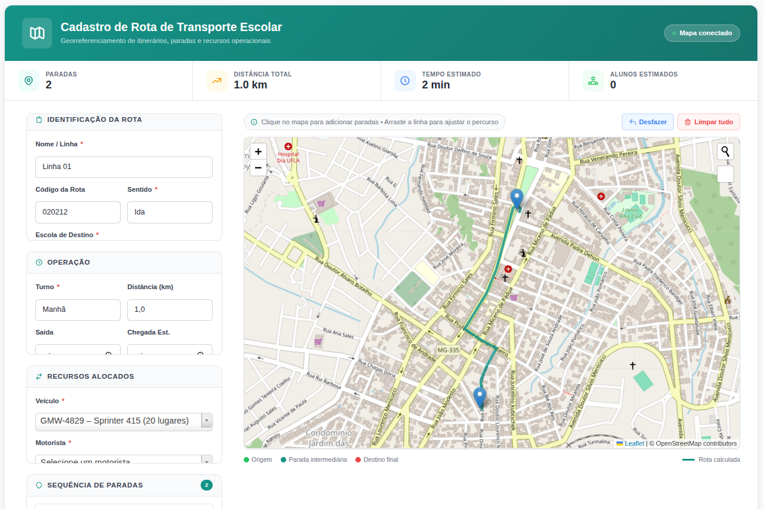Image resolution: width=764 pixels, height=509 pixels.
Task: Click Desfazer to undo last stop
Action: tap(648, 122)
